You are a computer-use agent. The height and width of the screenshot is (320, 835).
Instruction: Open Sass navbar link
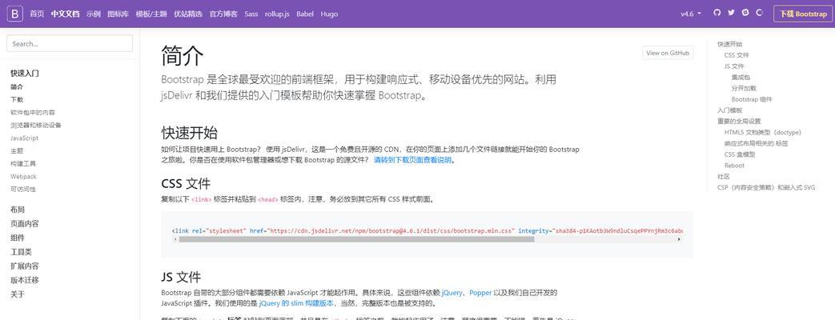251,14
